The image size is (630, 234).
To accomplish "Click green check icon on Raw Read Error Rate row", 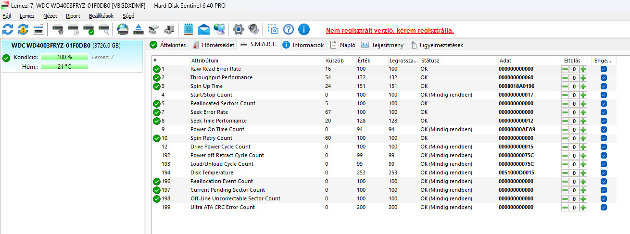I will pos(157,69).
